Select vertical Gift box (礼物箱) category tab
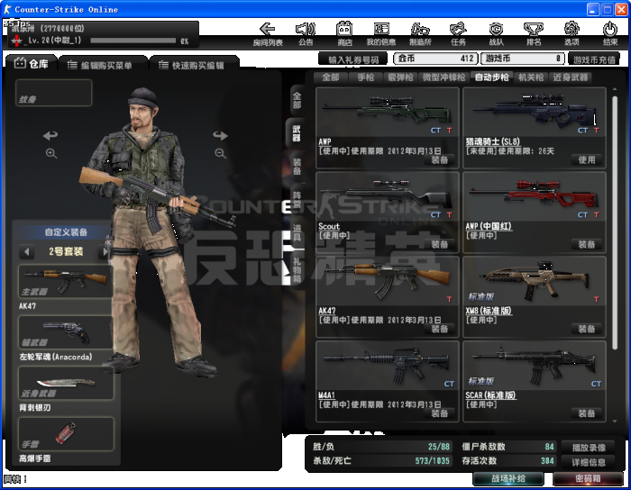 click(x=297, y=270)
